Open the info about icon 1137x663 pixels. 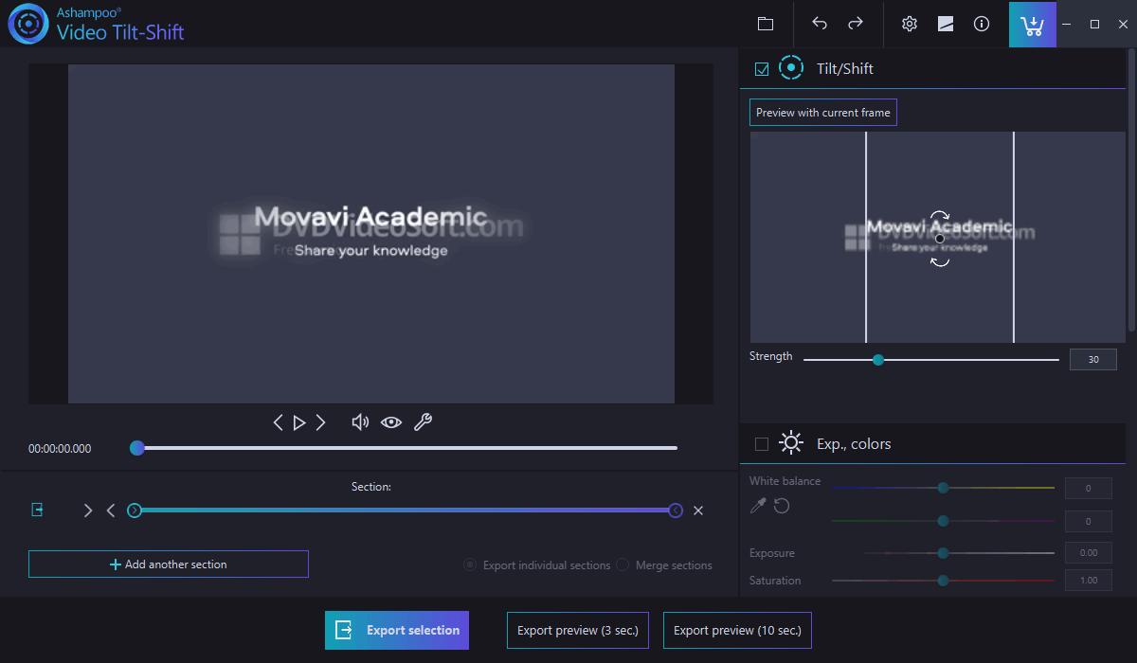coord(982,24)
